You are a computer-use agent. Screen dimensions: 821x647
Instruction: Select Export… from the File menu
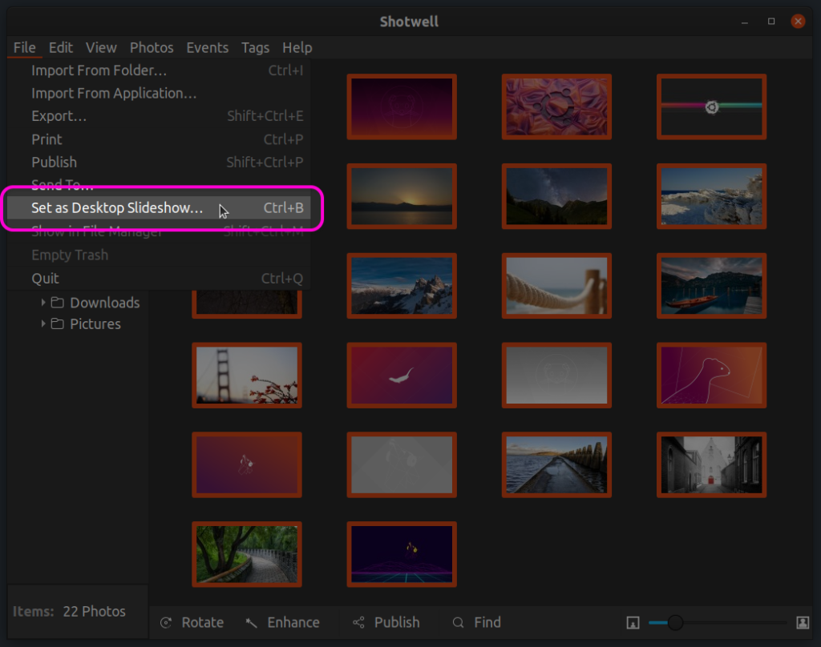[x=160, y=116]
